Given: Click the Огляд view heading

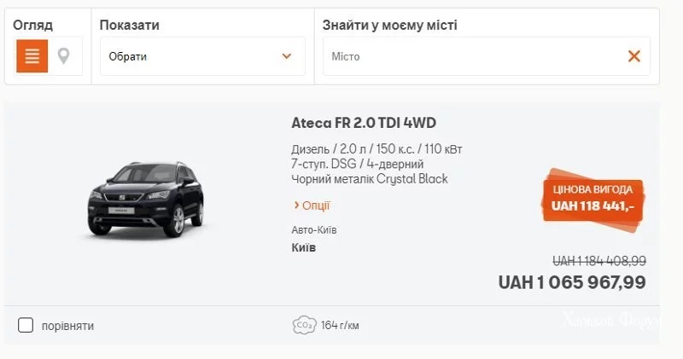Looking at the screenshot, I should tap(32, 25).
